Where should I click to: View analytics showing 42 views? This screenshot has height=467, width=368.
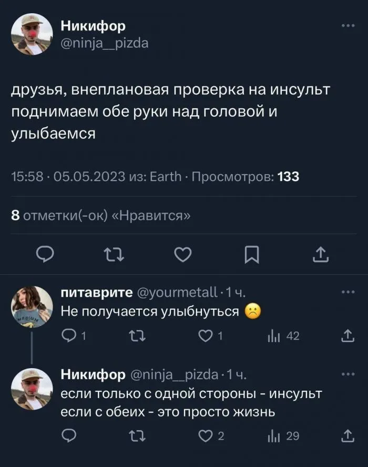click(x=283, y=336)
